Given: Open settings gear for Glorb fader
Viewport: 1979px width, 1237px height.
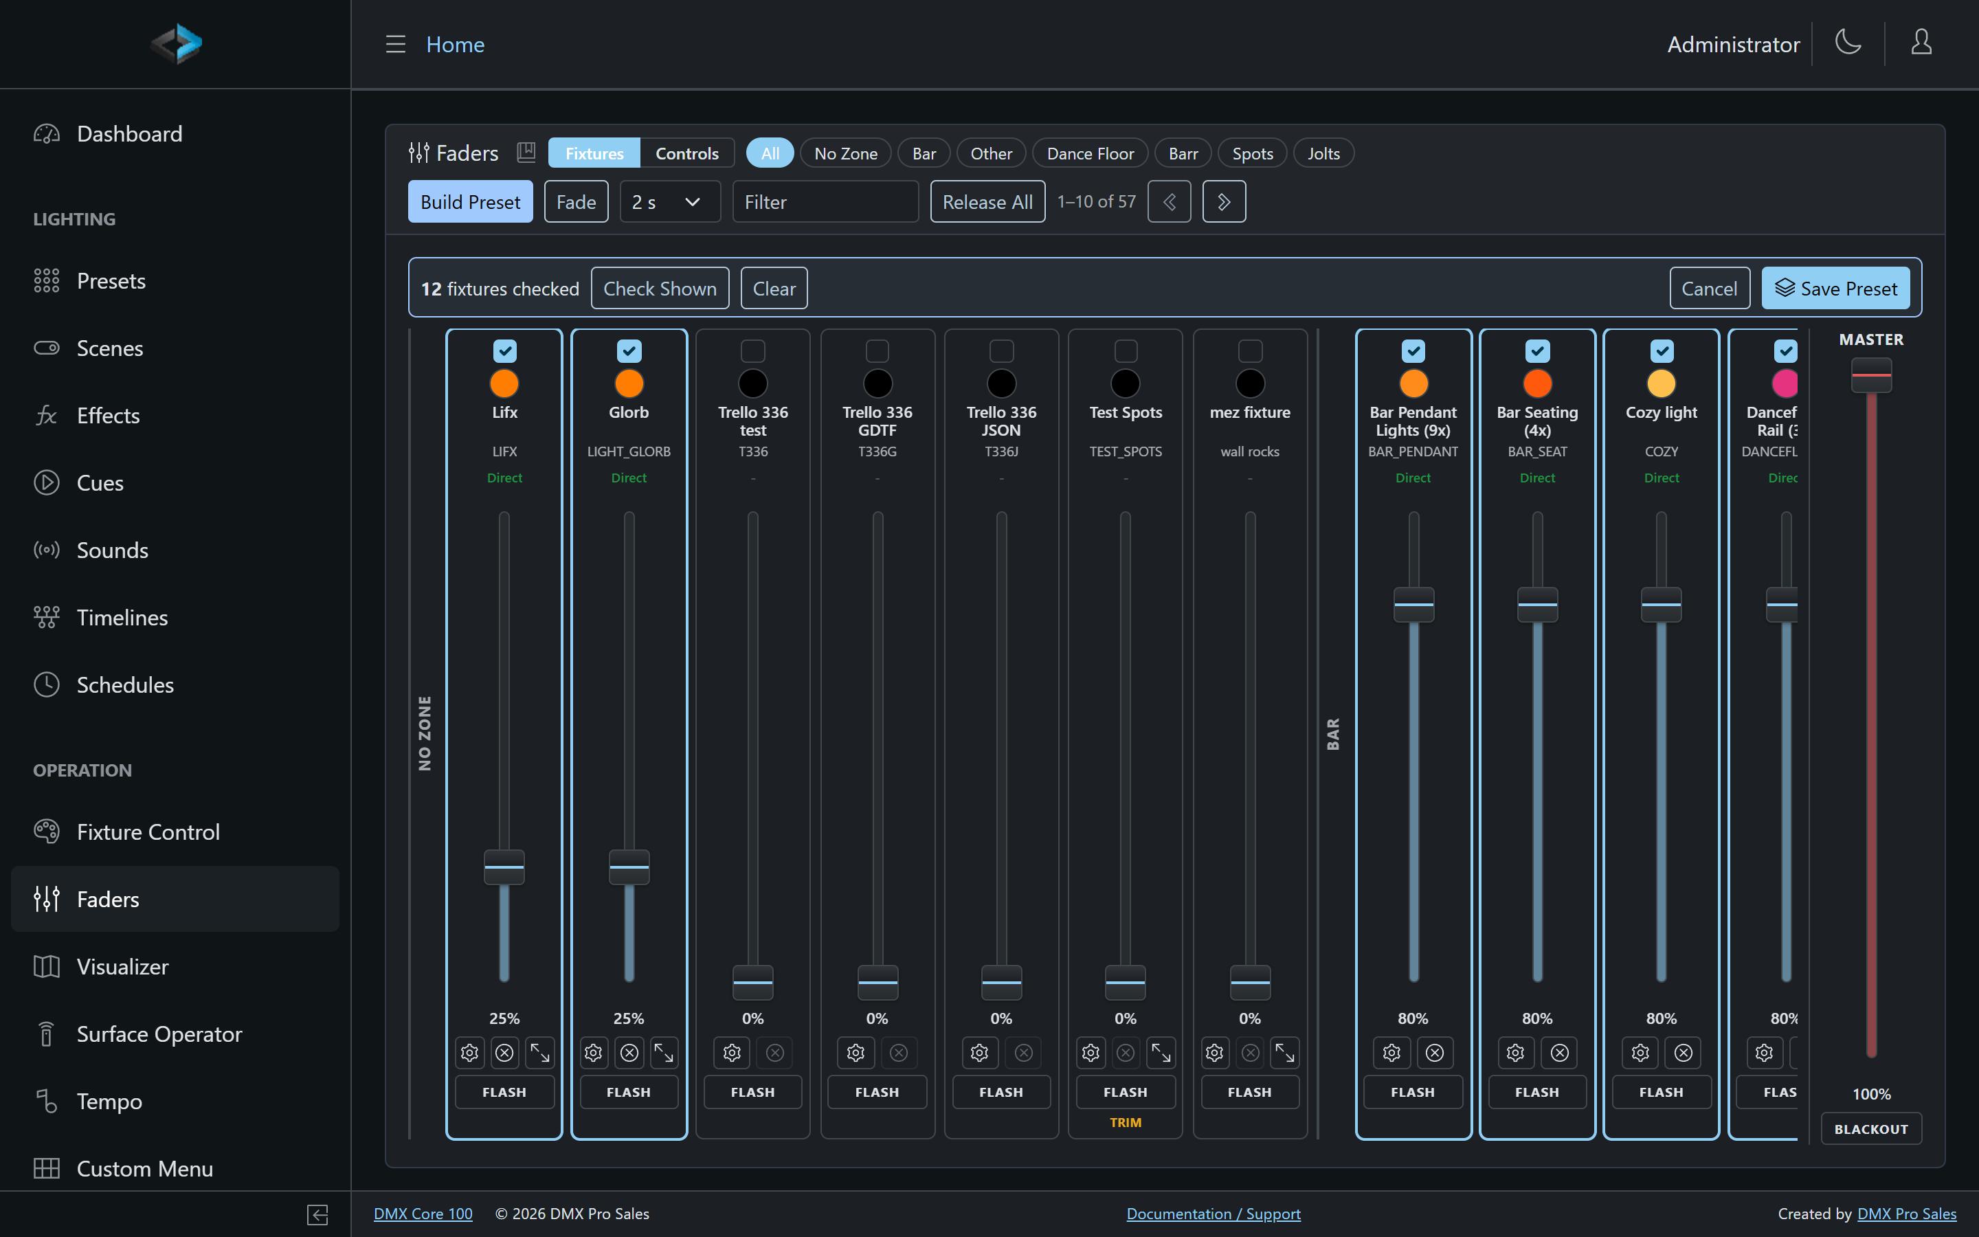Looking at the screenshot, I should click(594, 1052).
